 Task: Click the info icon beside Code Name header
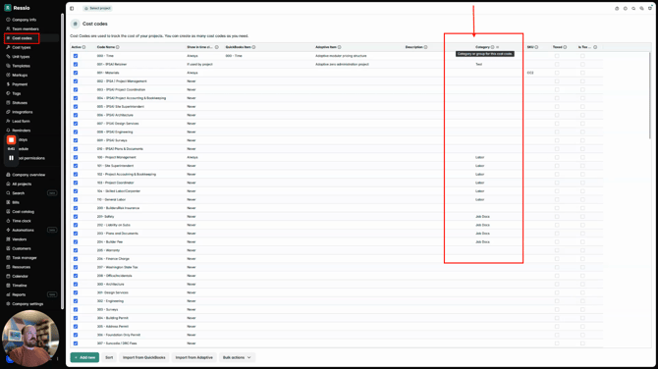point(118,47)
